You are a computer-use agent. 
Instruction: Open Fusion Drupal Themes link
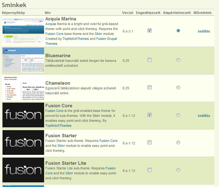click(107, 39)
